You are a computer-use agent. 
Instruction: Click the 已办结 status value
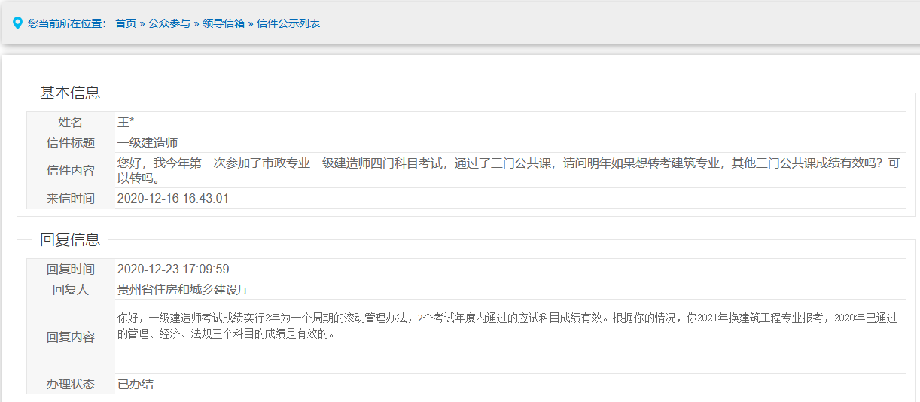(x=136, y=385)
